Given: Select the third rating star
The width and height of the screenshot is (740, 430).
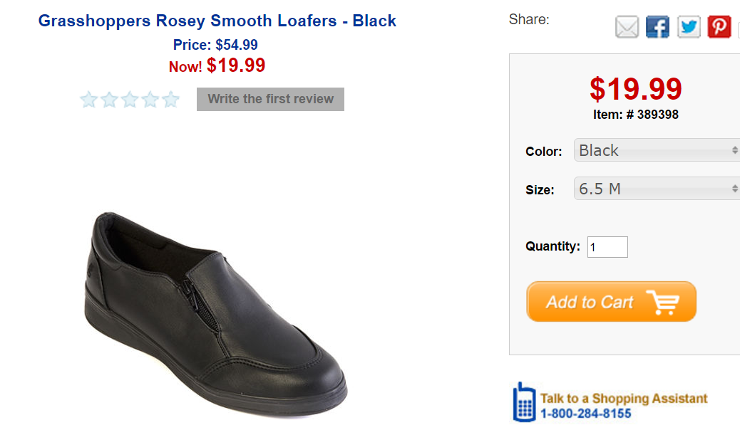Looking at the screenshot, I should [x=129, y=100].
